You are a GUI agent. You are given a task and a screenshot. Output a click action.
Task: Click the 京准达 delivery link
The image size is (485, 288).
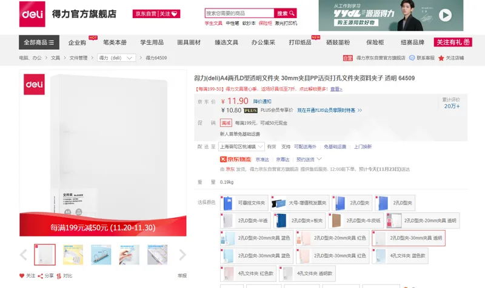coord(263,159)
